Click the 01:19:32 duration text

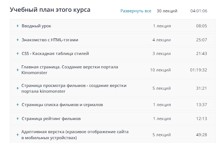pyautogui.click(x=198, y=70)
